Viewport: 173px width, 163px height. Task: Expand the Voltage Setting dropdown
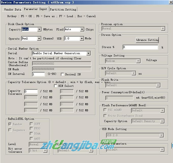coord(138,61)
